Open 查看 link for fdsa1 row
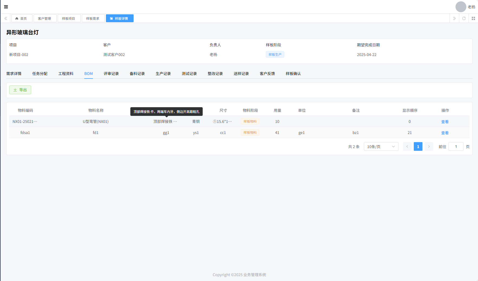The height and width of the screenshot is (281, 478). click(445, 133)
